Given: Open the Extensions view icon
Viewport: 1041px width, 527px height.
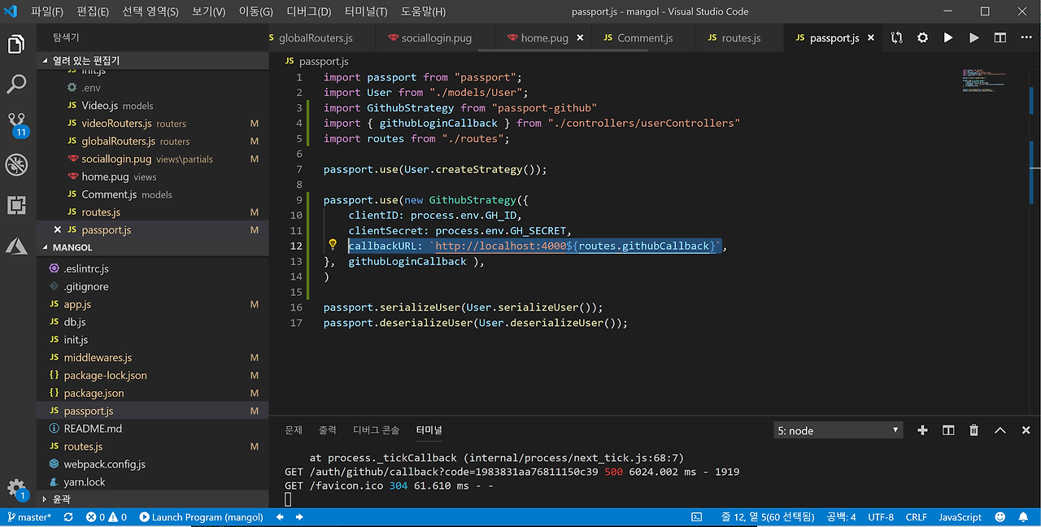Looking at the screenshot, I should point(16,205).
